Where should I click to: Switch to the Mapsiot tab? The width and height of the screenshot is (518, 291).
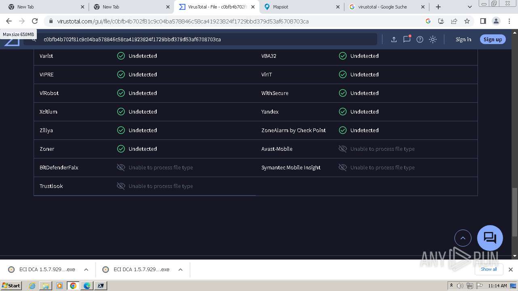point(301,7)
